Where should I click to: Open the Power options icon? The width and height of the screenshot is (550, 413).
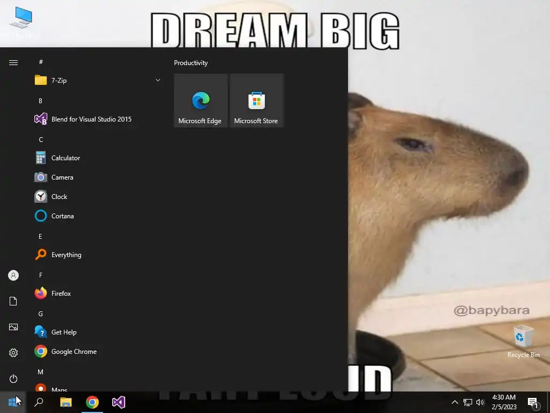[x=13, y=379]
